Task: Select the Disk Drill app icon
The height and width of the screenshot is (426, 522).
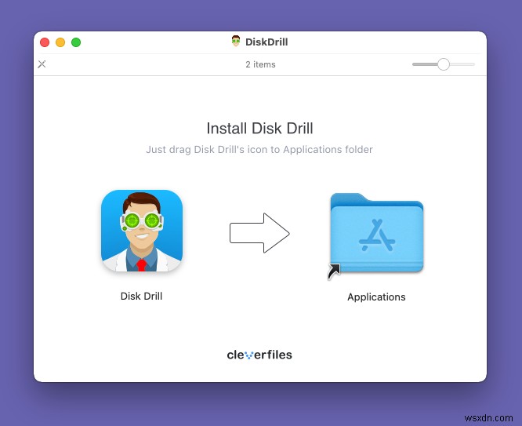Action: click(x=142, y=231)
